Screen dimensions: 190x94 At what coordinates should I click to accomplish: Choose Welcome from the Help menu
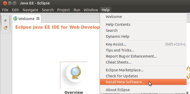point(143,17)
